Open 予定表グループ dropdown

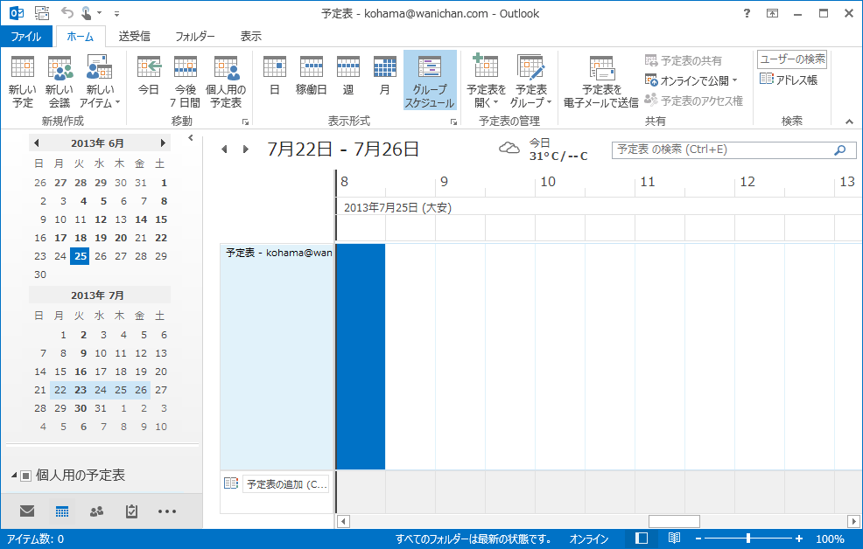(x=530, y=81)
